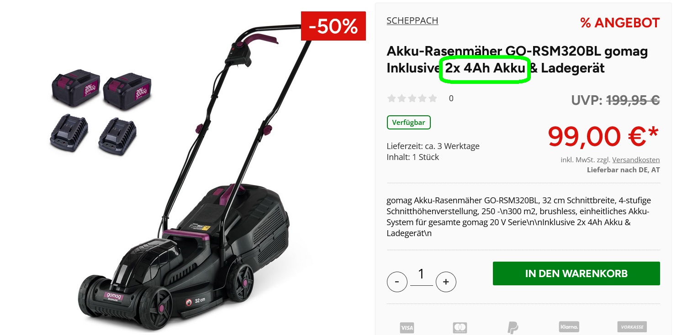698x335 pixels.
Task: Click the green Verfügbar availability badge
Action: 409,123
